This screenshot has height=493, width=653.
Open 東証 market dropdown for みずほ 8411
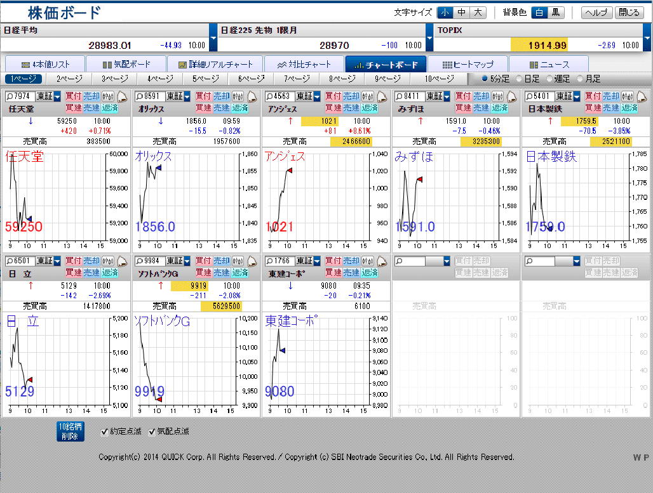point(447,96)
